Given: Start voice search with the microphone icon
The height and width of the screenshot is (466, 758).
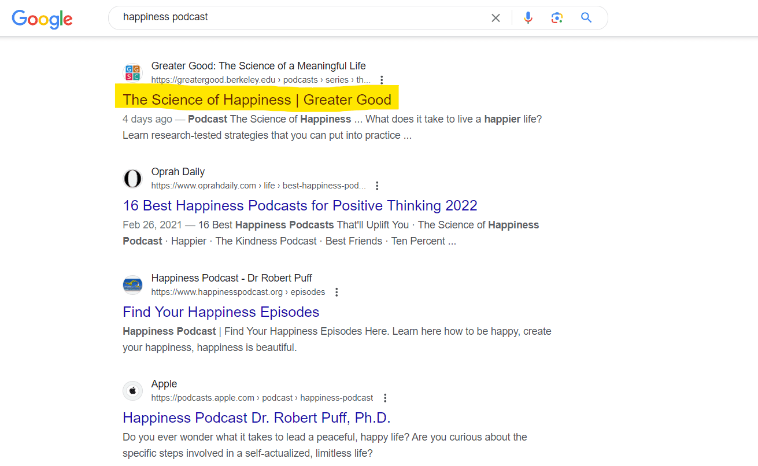Looking at the screenshot, I should 528,18.
